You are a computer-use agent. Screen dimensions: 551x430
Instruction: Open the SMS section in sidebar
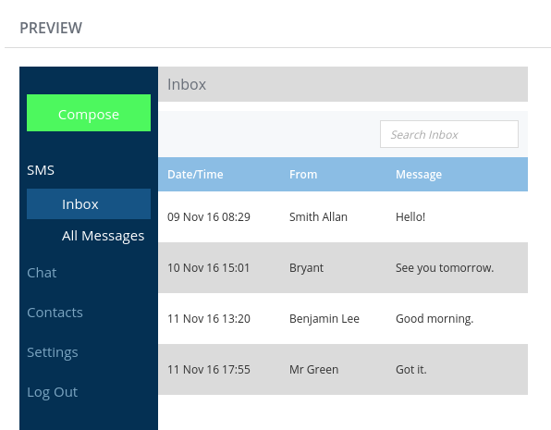[41, 170]
